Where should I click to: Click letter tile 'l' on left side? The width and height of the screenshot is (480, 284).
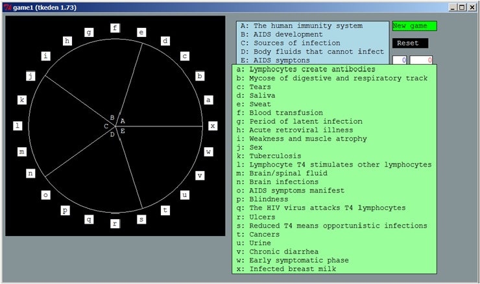click(x=18, y=126)
